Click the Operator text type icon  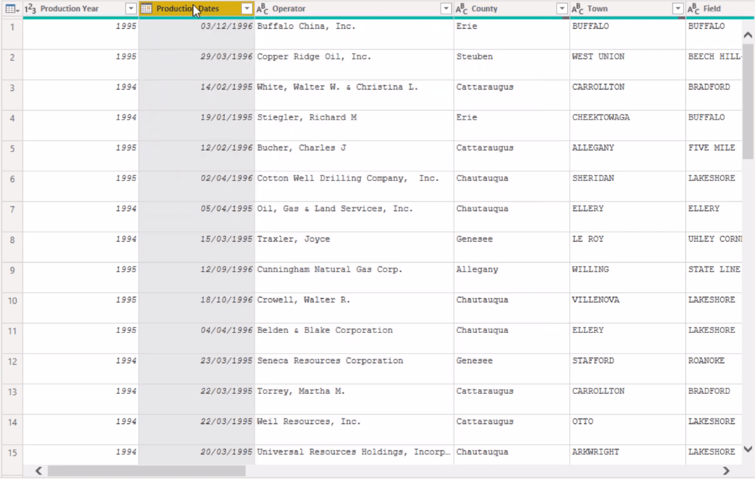262,9
